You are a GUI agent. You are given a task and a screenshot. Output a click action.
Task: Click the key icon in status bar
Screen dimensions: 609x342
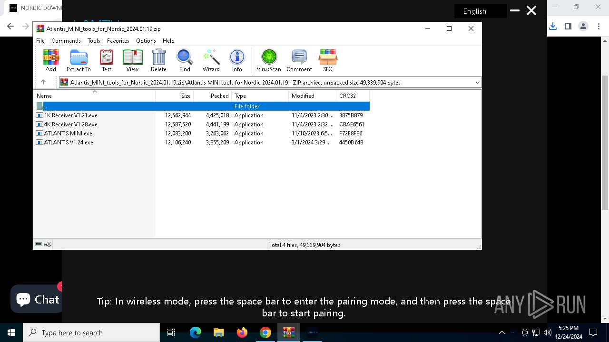(48, 244)
